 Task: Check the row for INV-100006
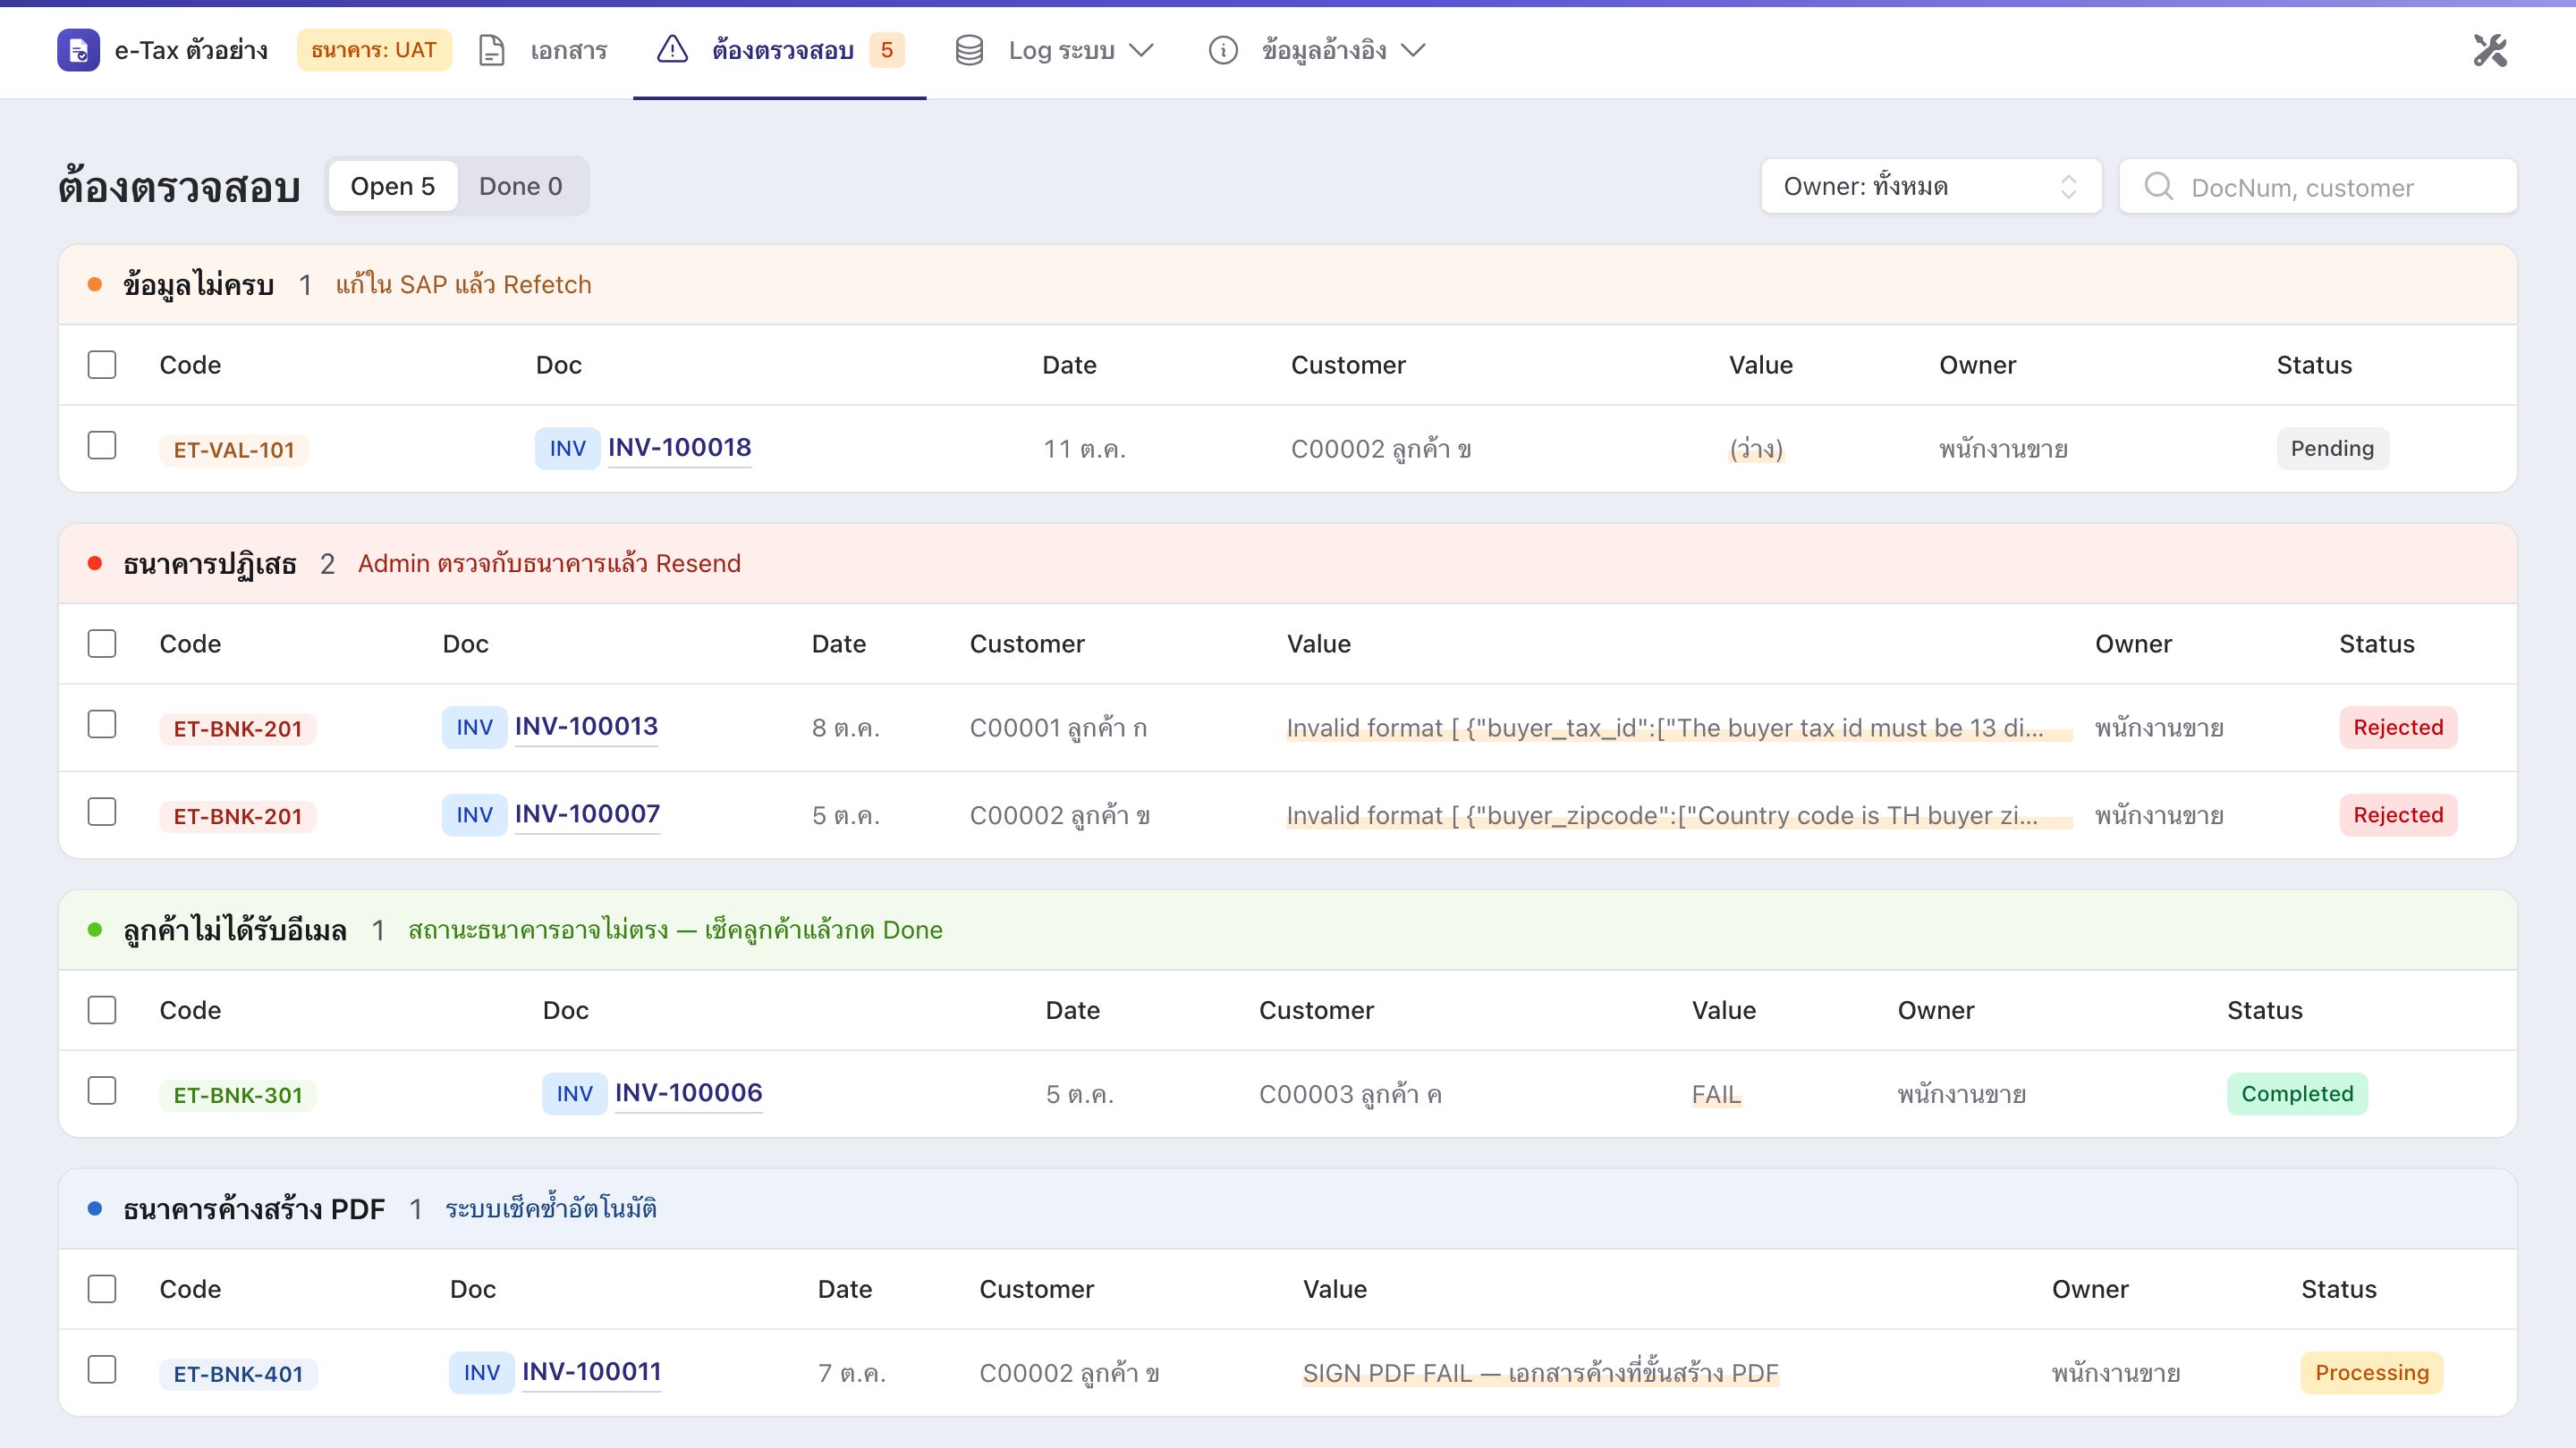(102, 1091)
